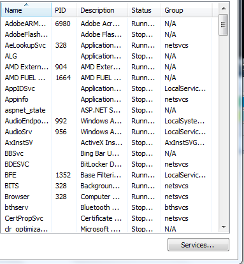Select the BITS service
Screen dimensions: 244x264
(x=11, y=186)
